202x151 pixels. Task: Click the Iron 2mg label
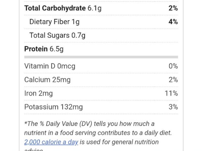tap(38, 93)
